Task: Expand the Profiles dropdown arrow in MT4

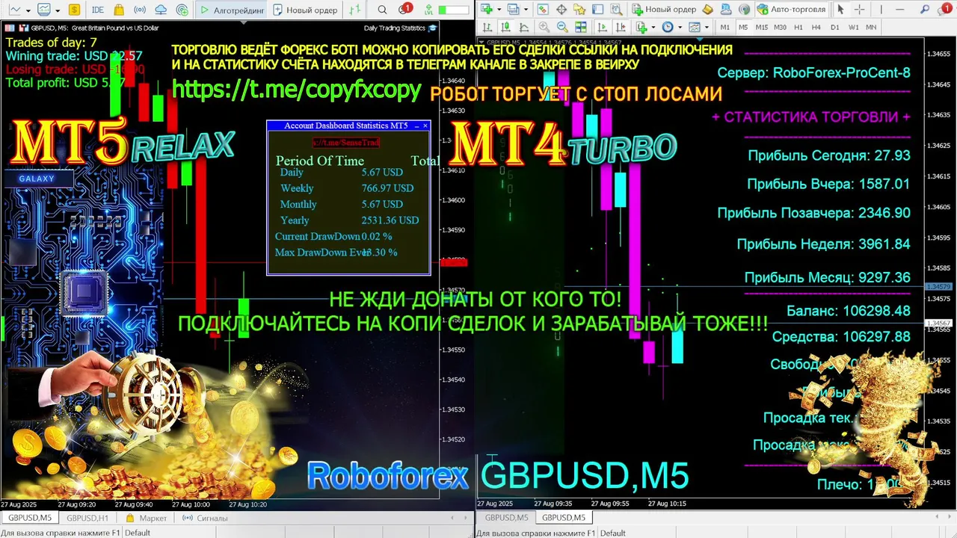Action: click(526, 10)
